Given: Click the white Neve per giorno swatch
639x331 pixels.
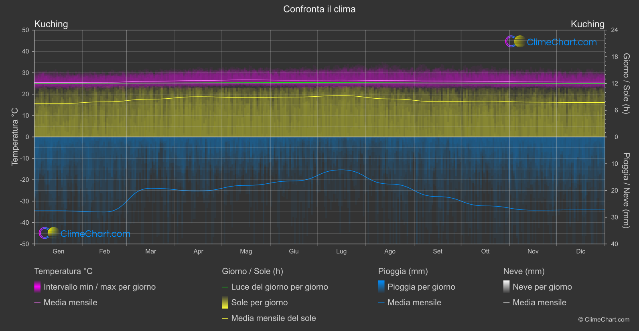Looking at the screenshot, I should [507, 287].
